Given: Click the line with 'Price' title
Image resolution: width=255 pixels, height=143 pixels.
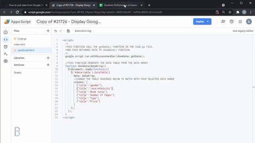Looking at the screenshot, I should 88,102.
